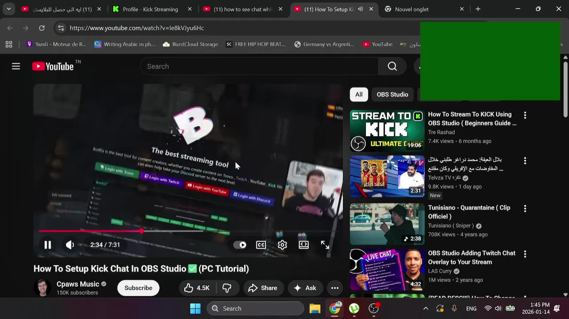
Task: Toggle closed captions CC button
Action: pos(261,245)
